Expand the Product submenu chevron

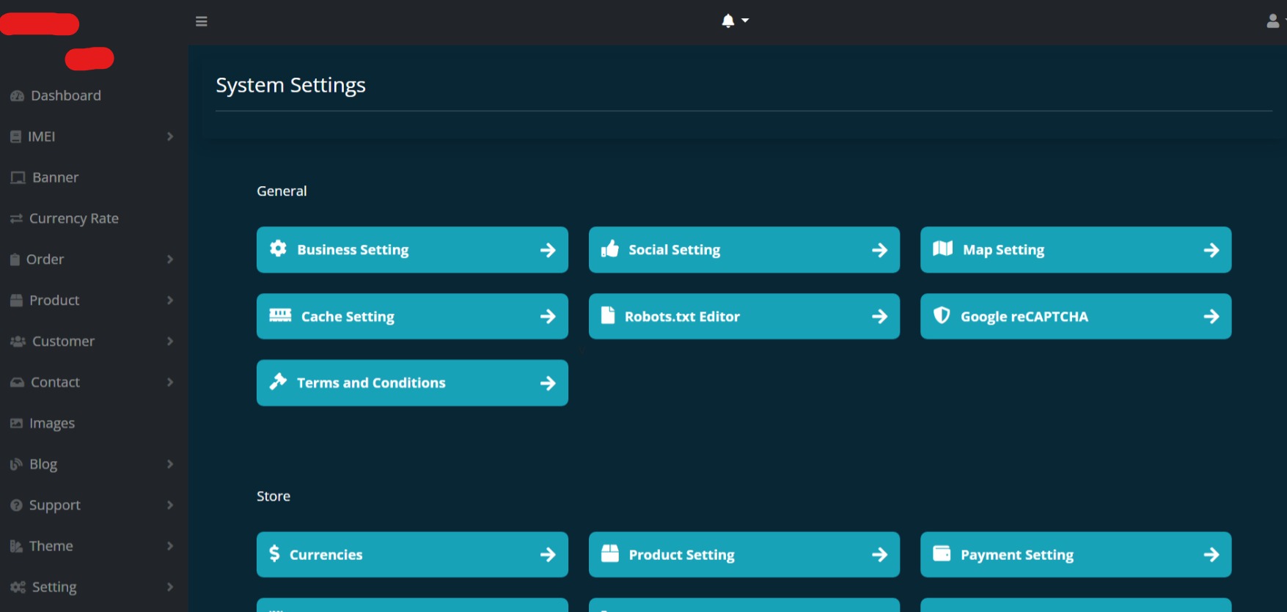pos(170,301)
